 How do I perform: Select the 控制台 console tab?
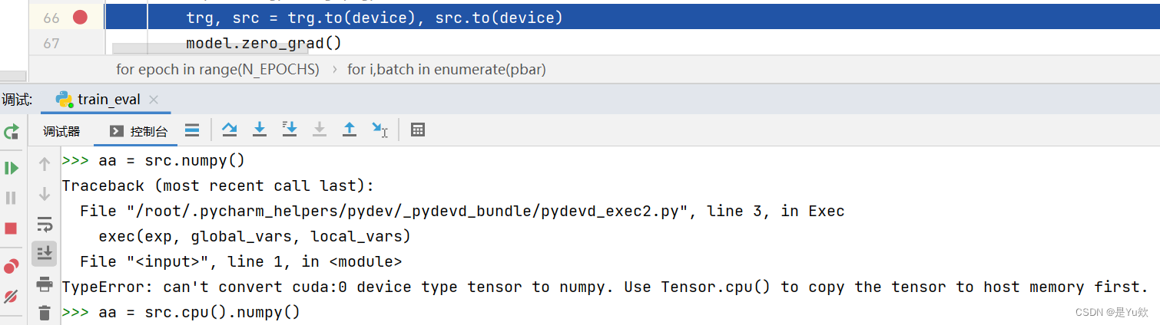tap(138, 131)
